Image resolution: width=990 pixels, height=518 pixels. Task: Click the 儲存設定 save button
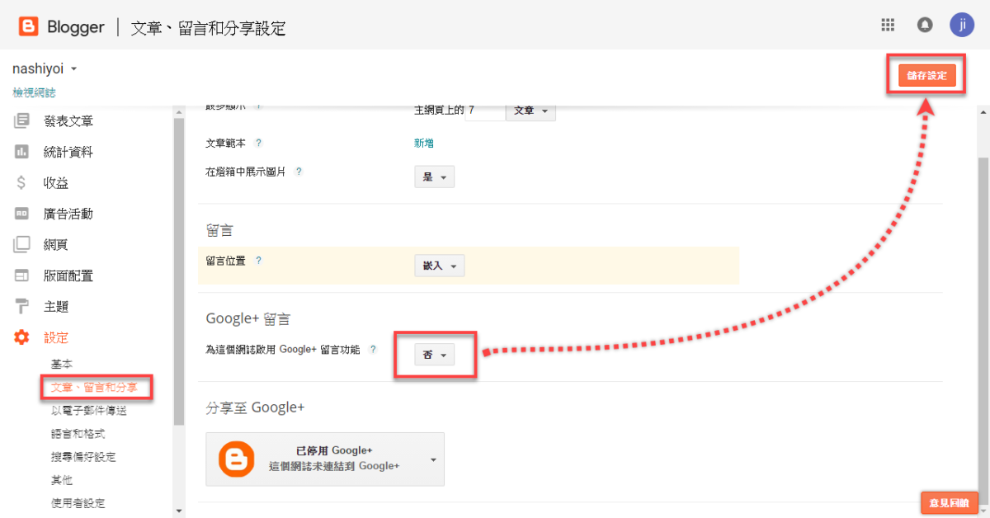point(927,75)
